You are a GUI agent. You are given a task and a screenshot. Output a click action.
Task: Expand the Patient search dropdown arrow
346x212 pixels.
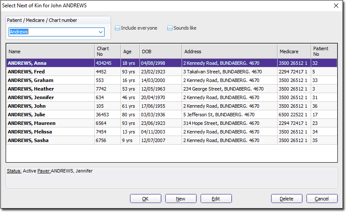(x=101, y=32)
